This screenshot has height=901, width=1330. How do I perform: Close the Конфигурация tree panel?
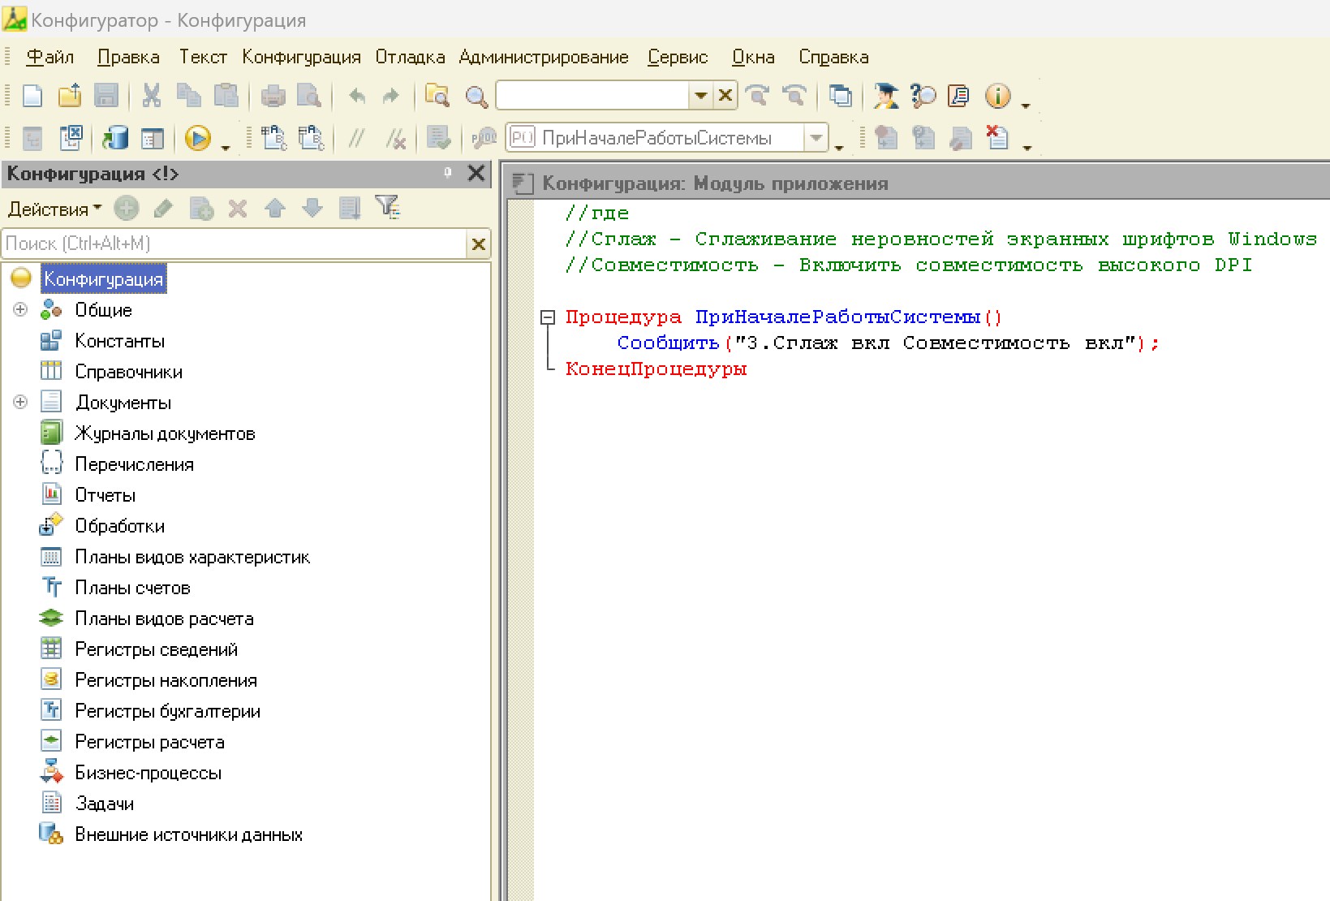[x=476, y=173]
